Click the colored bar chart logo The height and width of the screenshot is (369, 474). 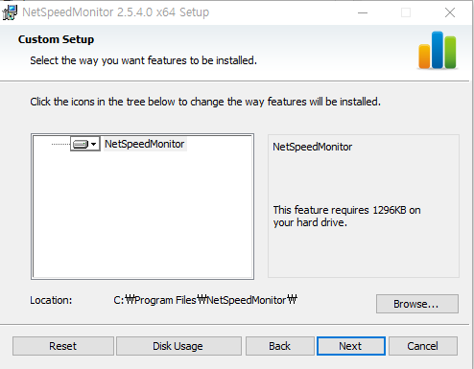[438, 50]
